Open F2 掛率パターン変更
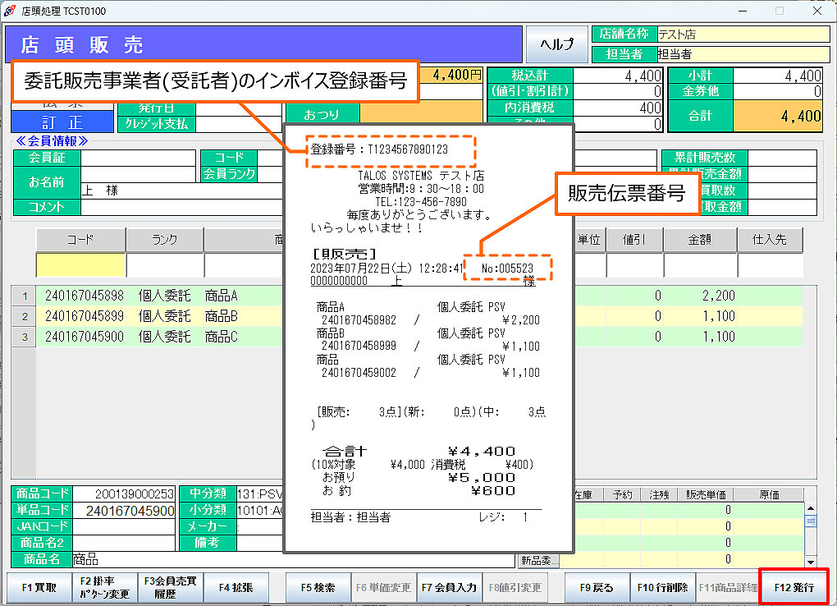 (104, 588)
